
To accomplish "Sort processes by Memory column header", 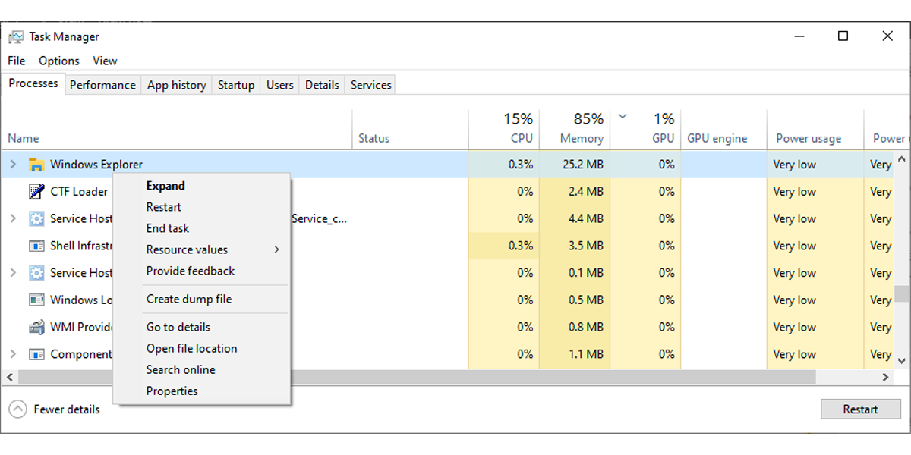I will (581, 138).
